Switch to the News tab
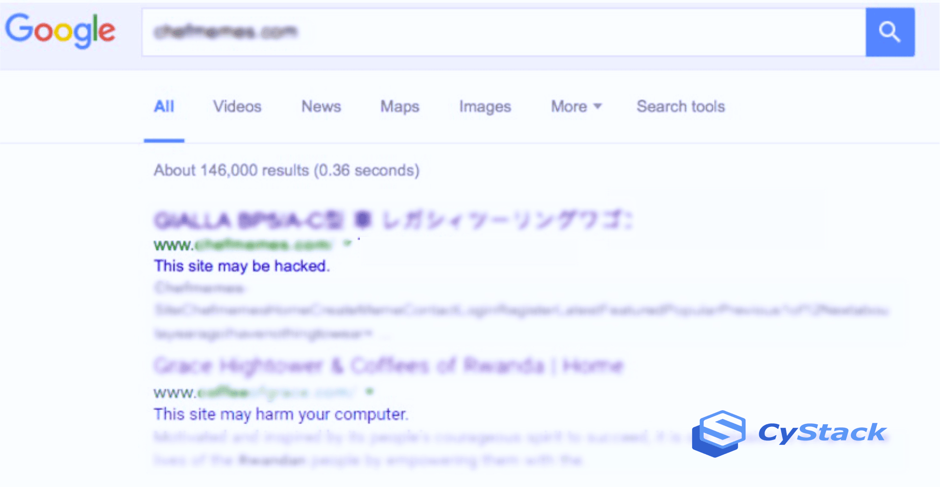The image size is (940, 487). pos(321,106)
